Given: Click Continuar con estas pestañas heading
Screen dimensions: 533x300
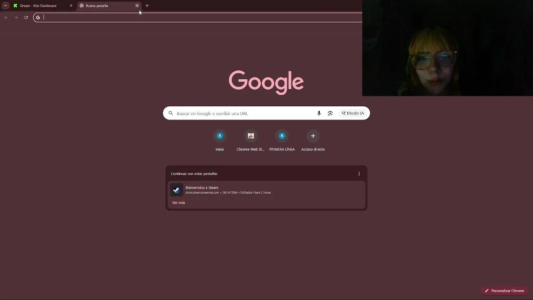Looking at the screenshot, I should pyautogui.click(x=194, y=174).
